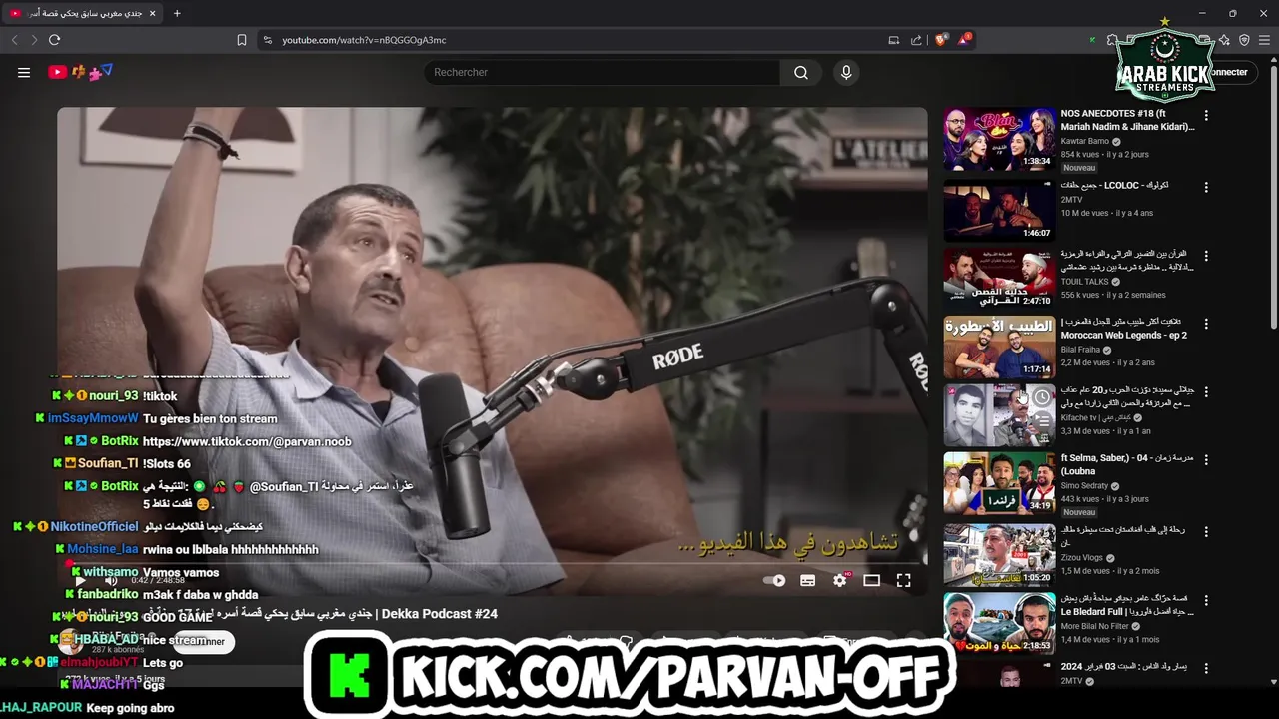
Task: Open options menu for LCOLOC video
Action: (1206, 187)
